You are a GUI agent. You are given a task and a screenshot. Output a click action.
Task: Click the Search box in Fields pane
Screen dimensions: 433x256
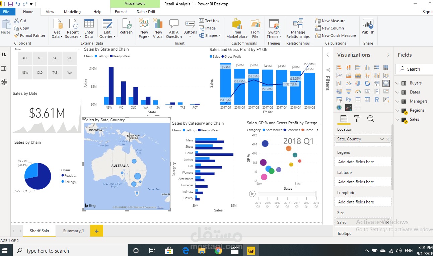pyautogui.click(x=414, y=69)
